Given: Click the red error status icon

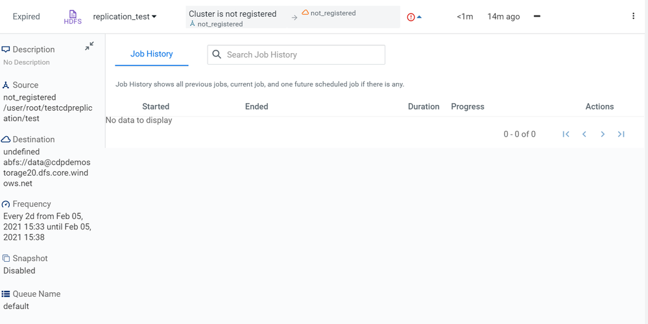Looking at the screenshot, I should point(411,17).
